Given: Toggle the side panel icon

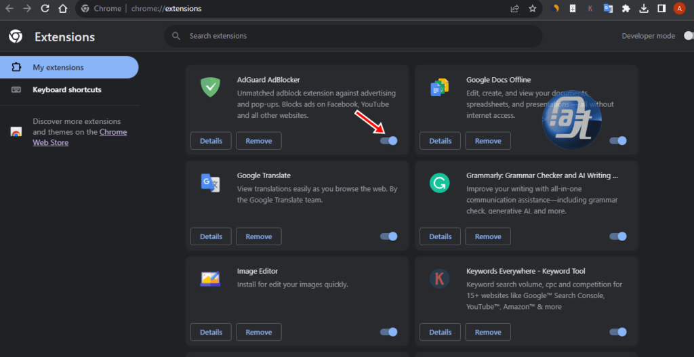Looking at the screenshot, I should point(661,8).
